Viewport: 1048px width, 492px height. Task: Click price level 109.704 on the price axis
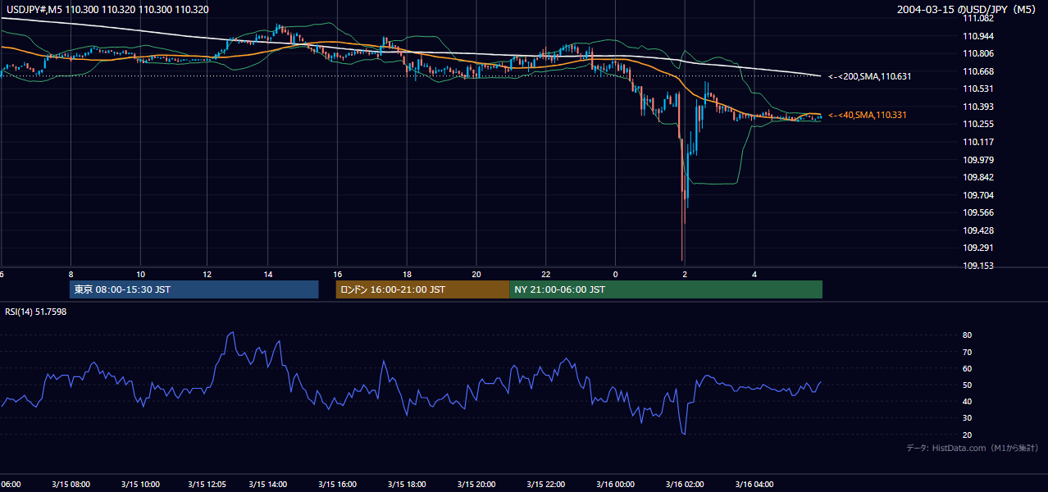pos(979,195)
